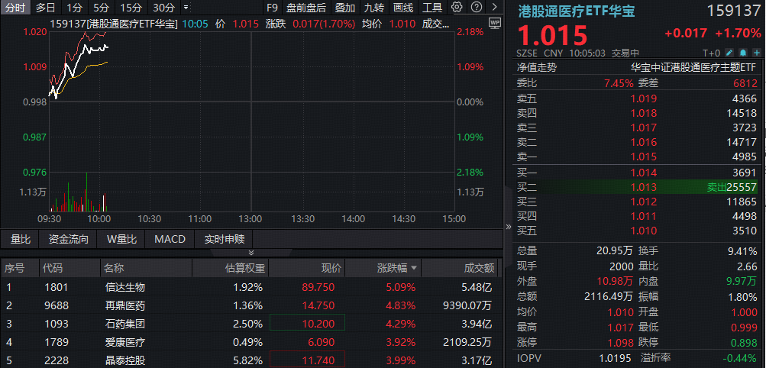766x368 pixels.
Task: Click highlighted 买二 row at 1.013
Action: pos(636,187)
